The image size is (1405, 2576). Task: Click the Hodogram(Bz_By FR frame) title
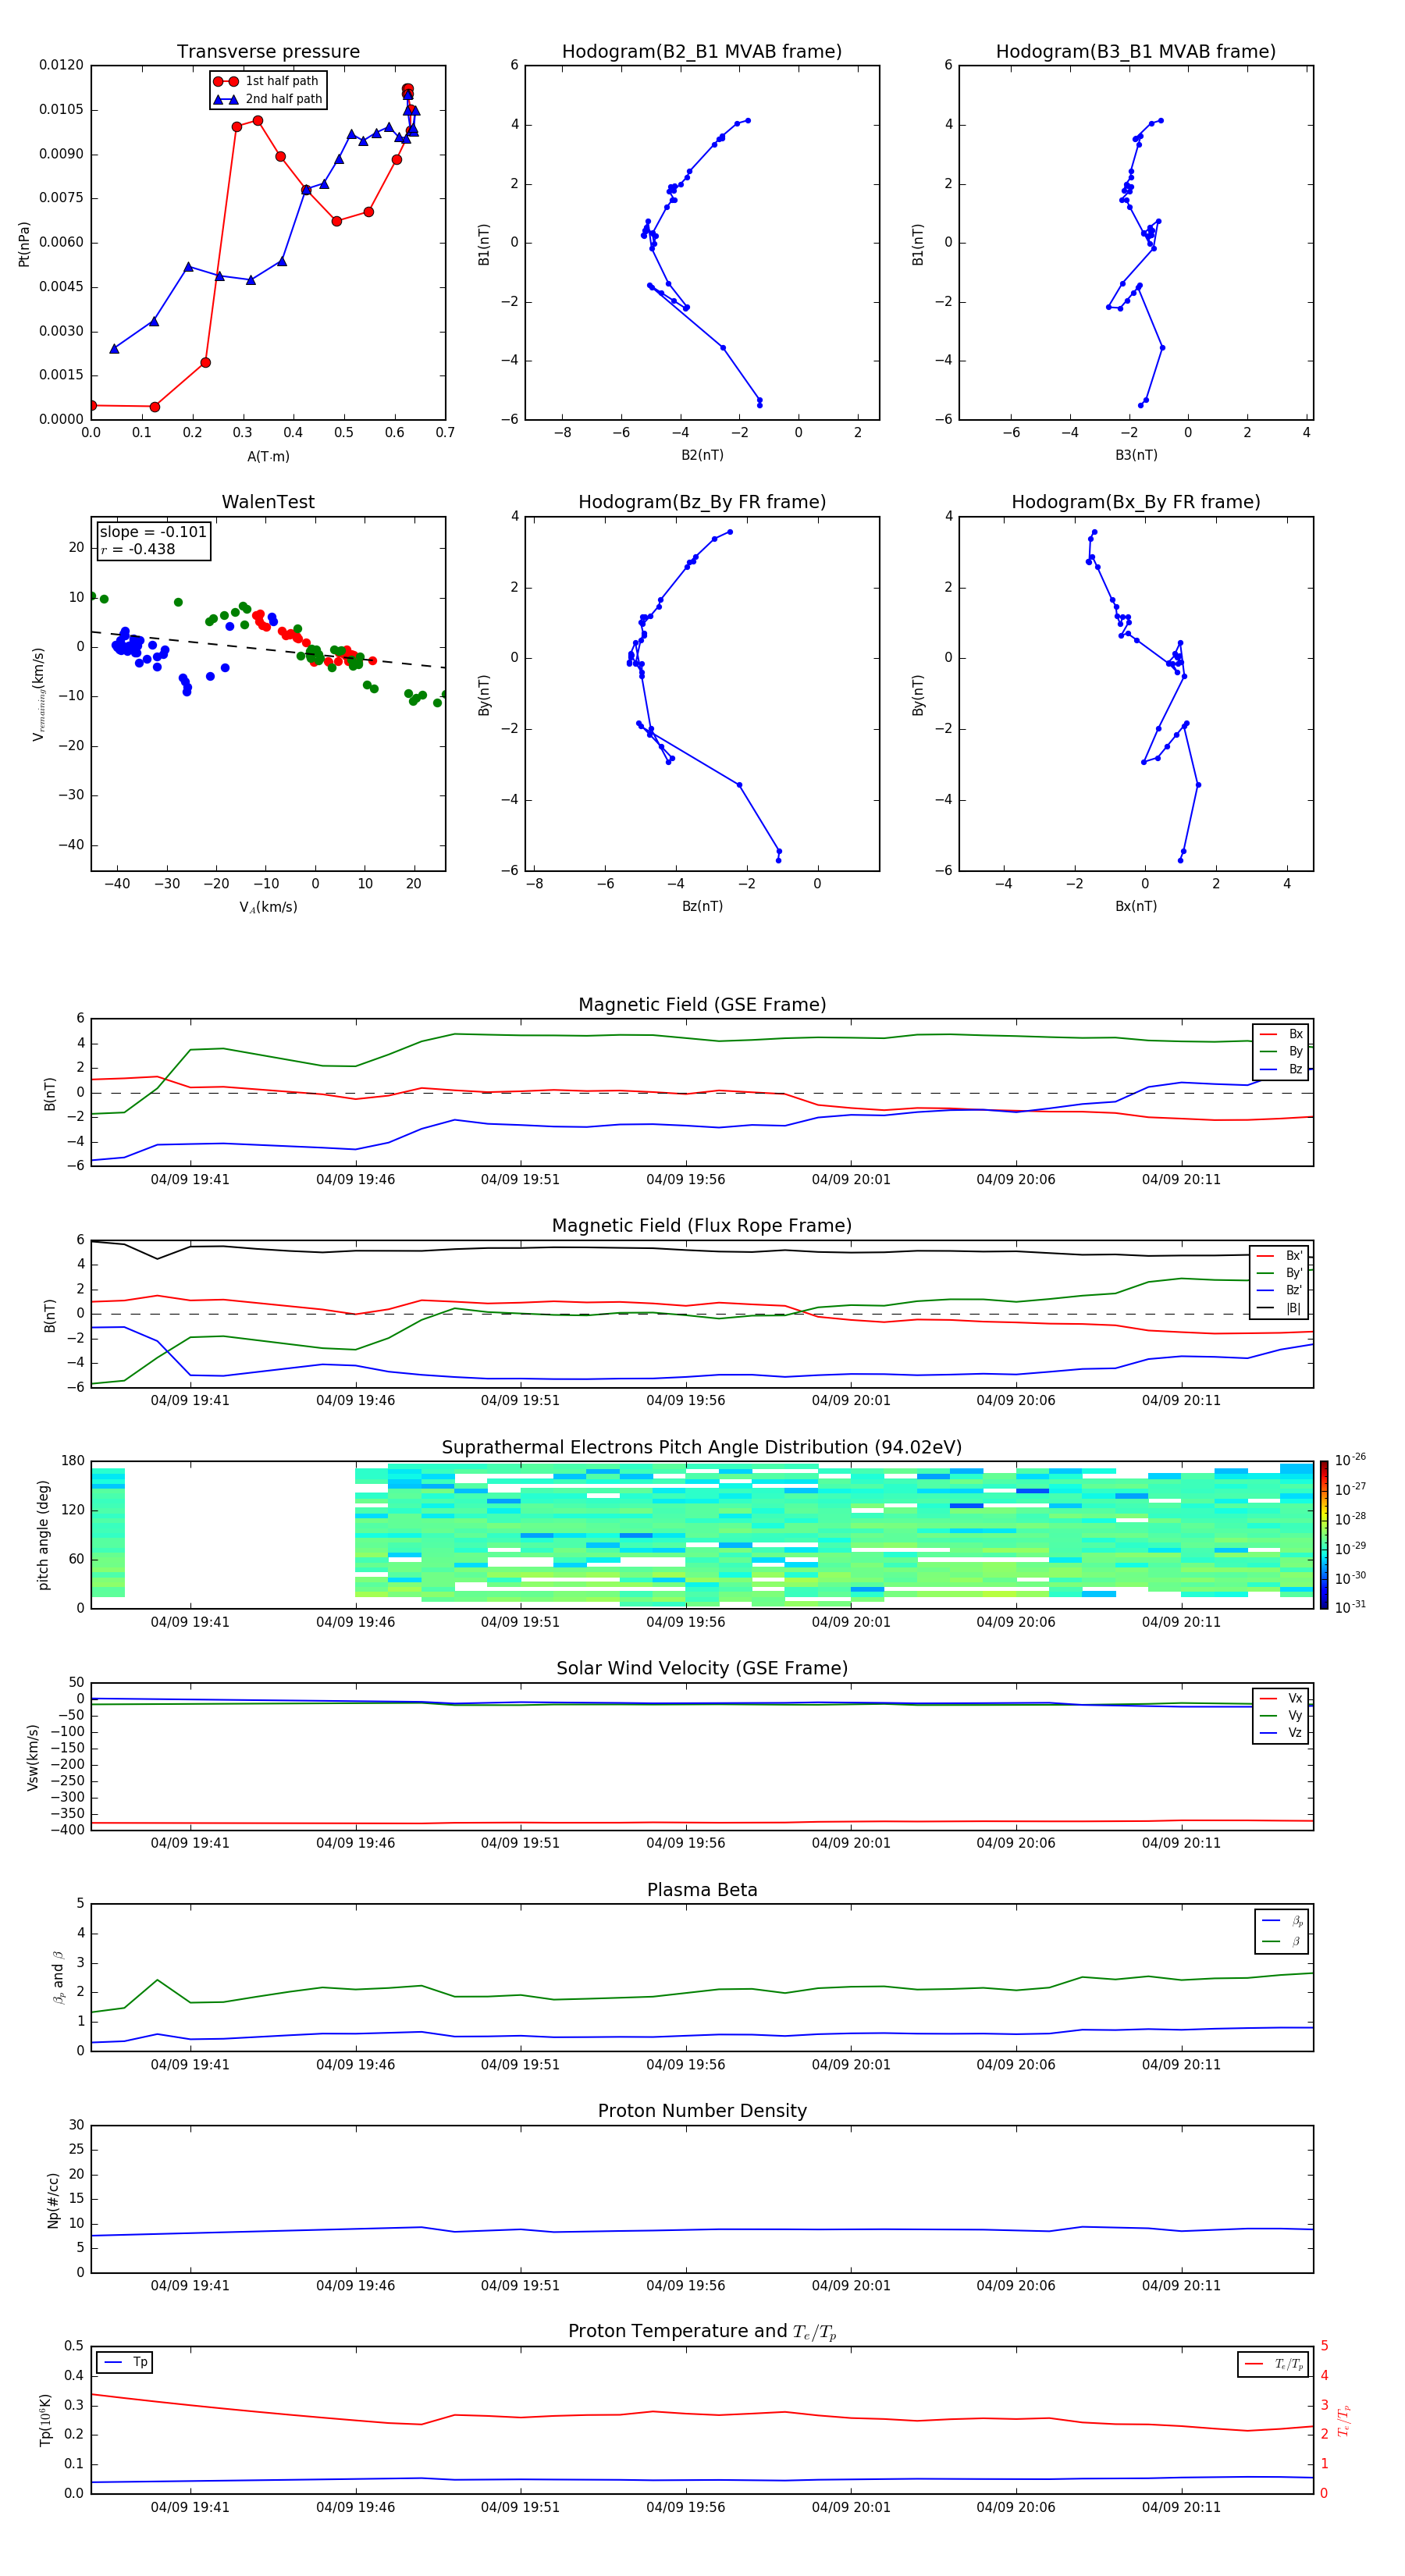[x=702, y=502]
